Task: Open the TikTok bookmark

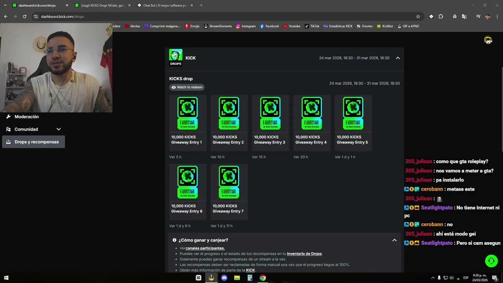Action: point(312,26)
